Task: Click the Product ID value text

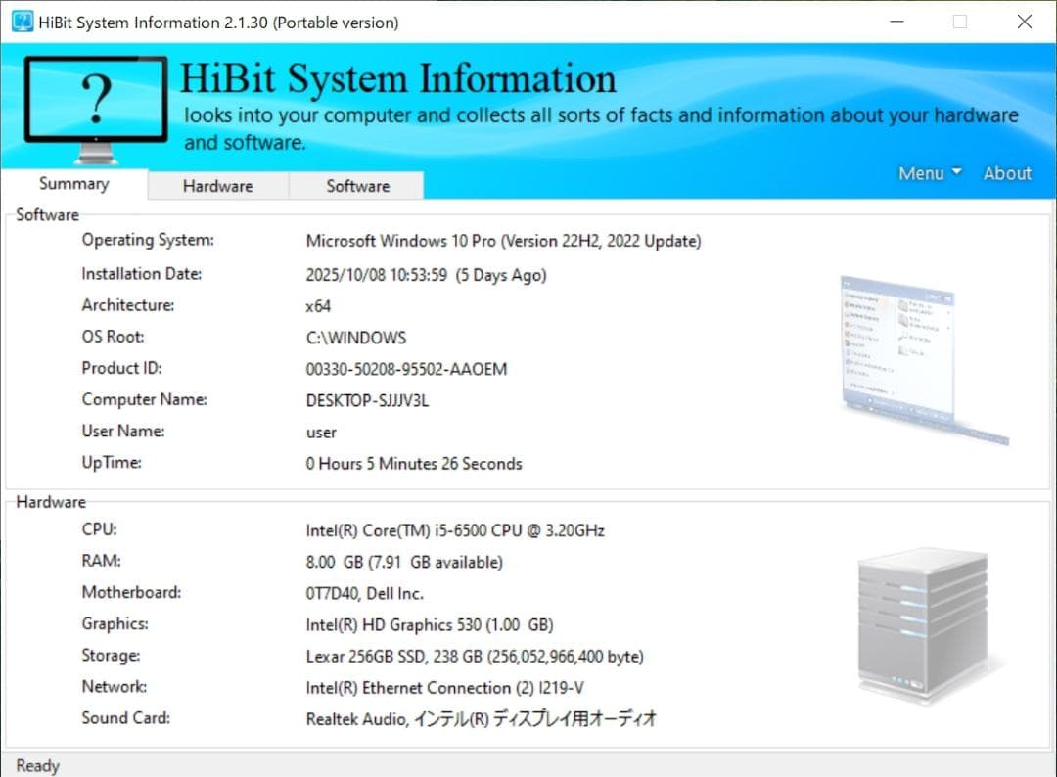Action: (x=405, y=369)
